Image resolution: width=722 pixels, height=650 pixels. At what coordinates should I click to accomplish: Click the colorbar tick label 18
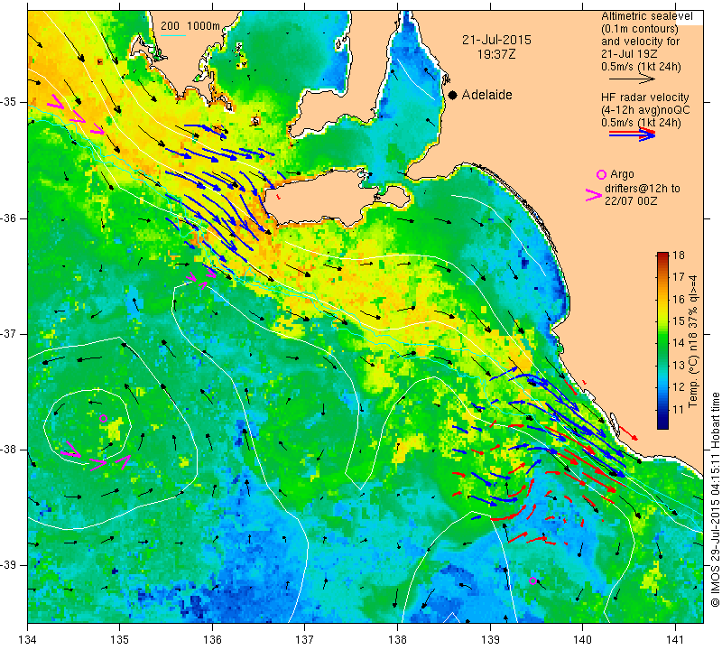[679, 255]
